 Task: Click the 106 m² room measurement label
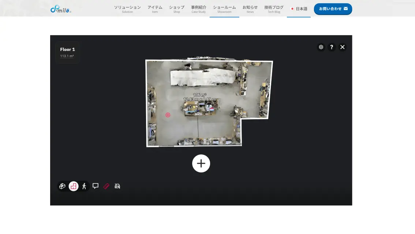(x=199, y=95)
